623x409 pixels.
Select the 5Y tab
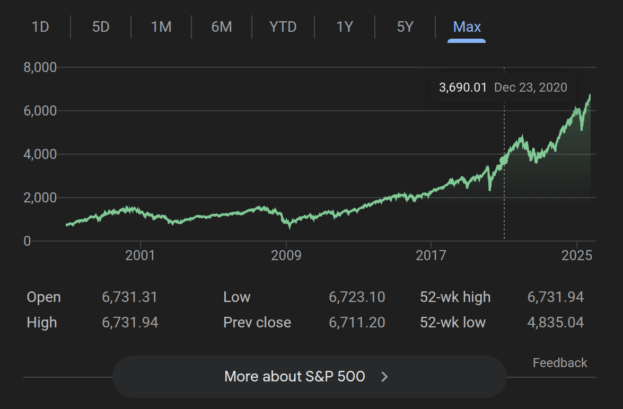(x=405, y=26)
